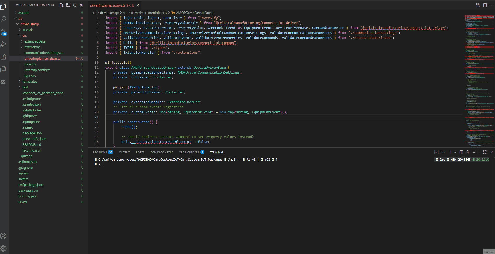The image size is (495, 254).
Task: Open changes compare icon in editor toolbar
Action: click(x=478, y=5)
